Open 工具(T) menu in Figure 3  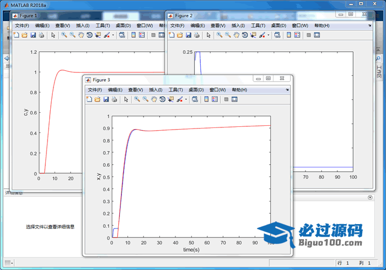point(175,90)
